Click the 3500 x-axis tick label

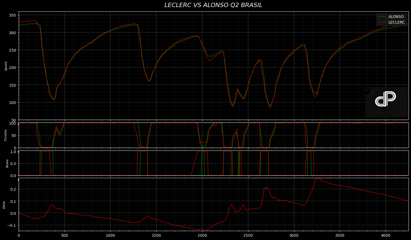340,235
